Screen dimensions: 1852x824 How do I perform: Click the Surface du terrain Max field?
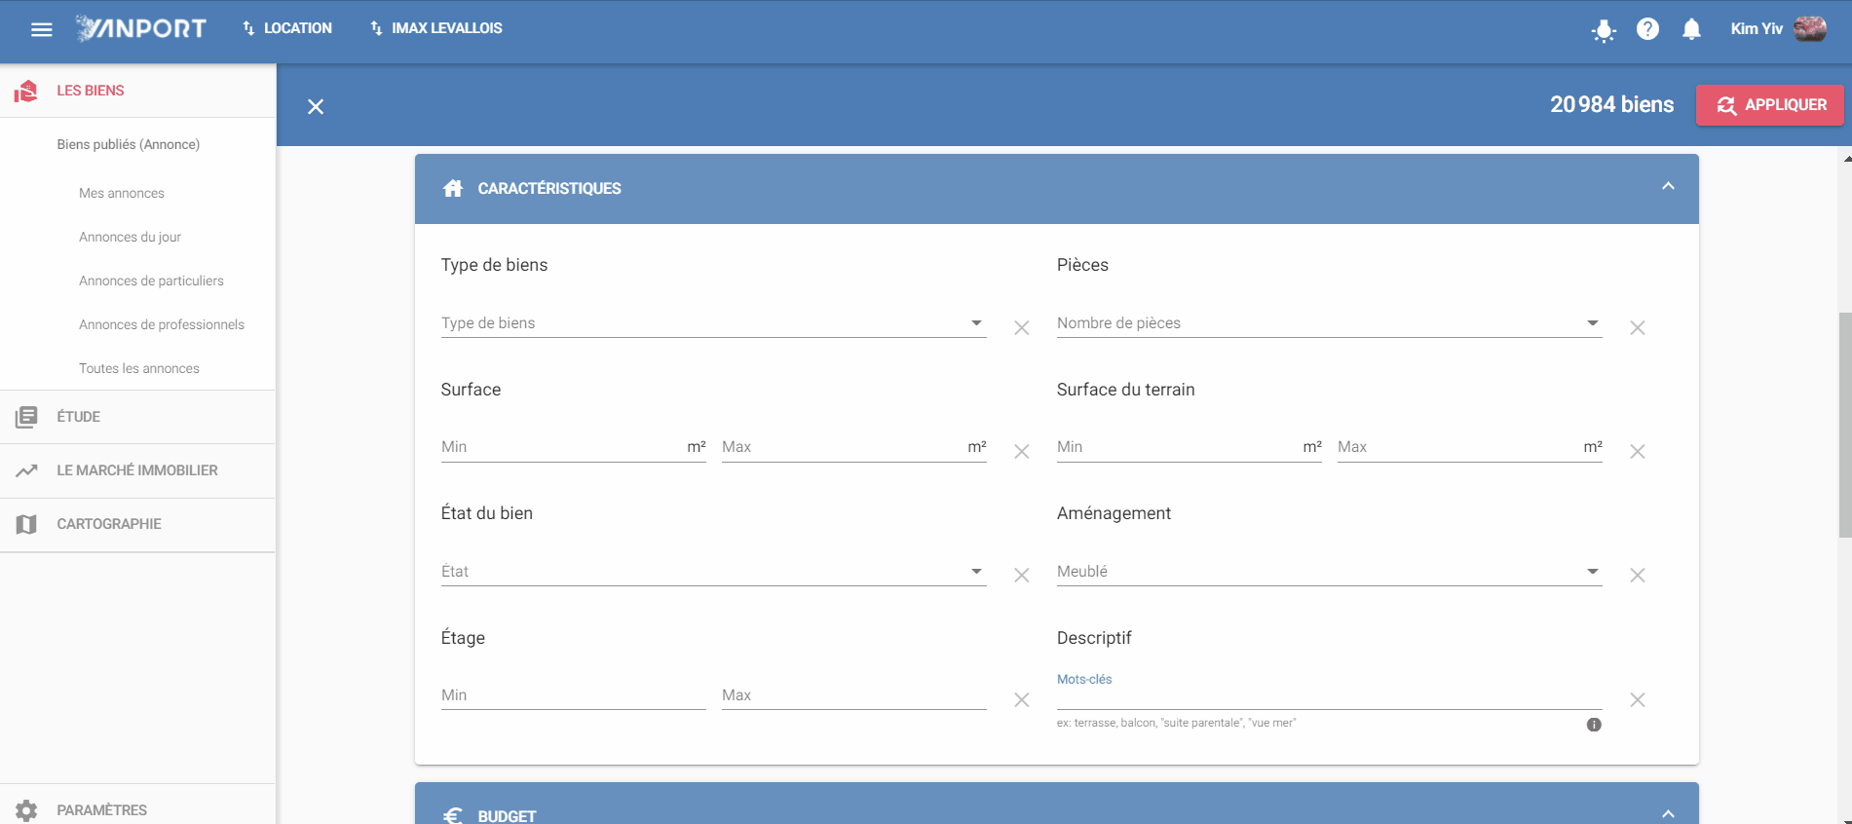click(1469, 447)
